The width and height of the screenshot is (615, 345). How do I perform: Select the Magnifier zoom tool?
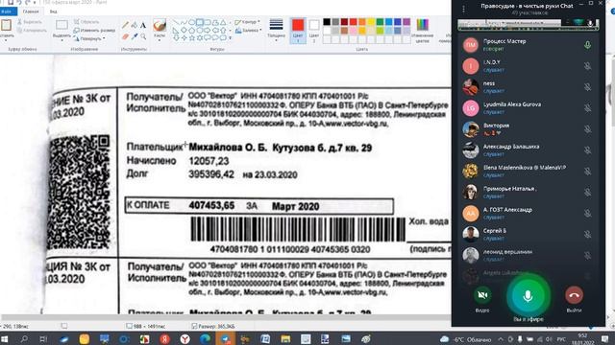pyautogui.click(x=143, y=36)
